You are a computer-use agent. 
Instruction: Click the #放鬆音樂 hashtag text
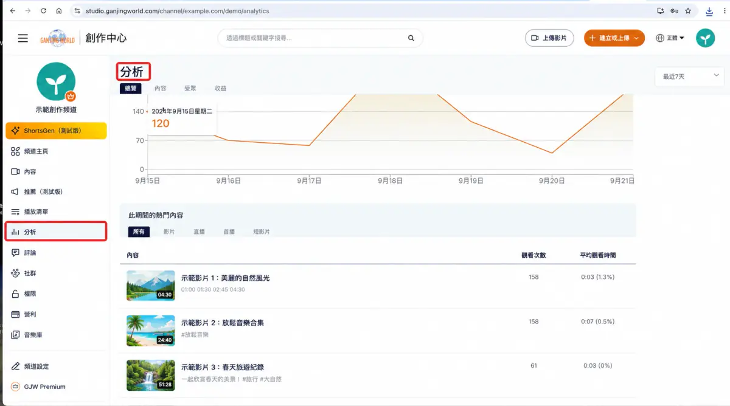195,335
